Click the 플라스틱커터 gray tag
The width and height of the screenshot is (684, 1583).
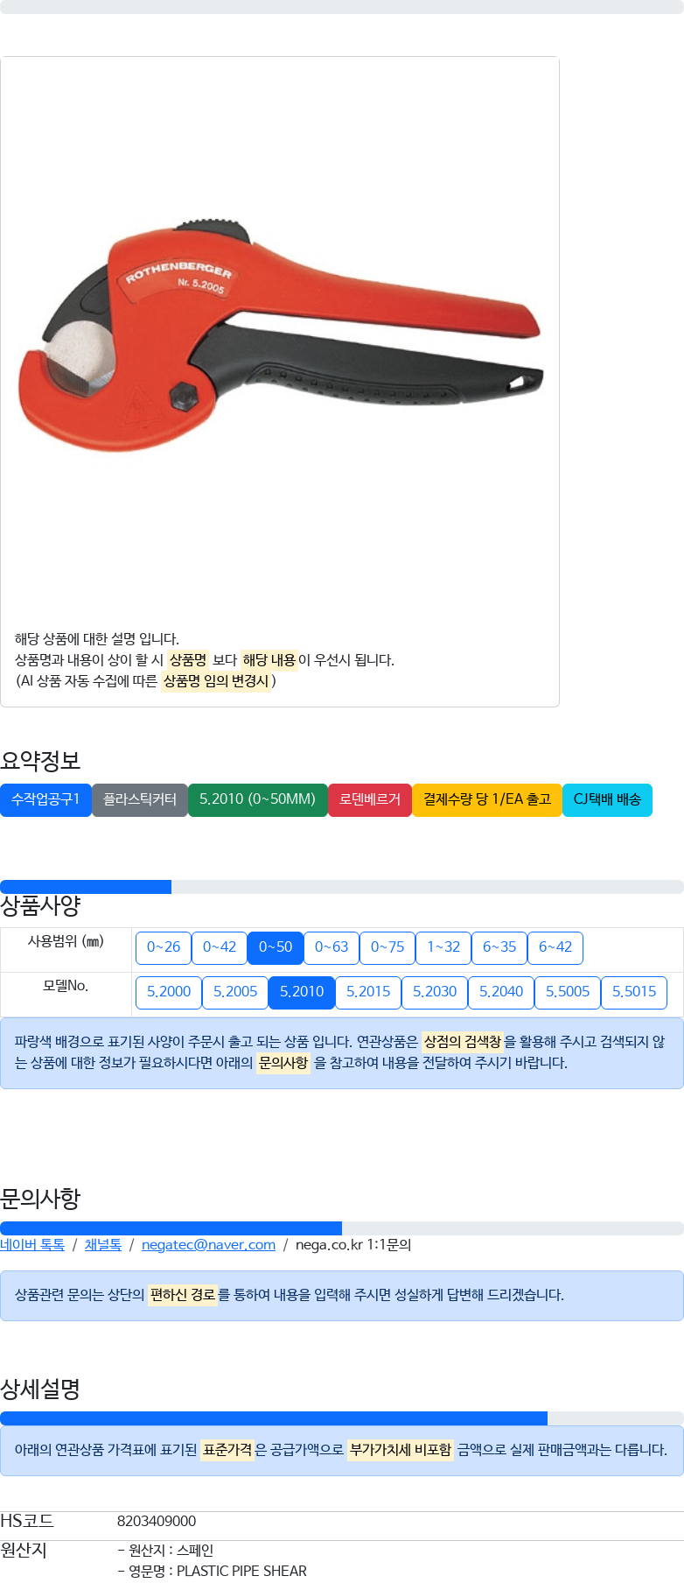coord(140,800)
